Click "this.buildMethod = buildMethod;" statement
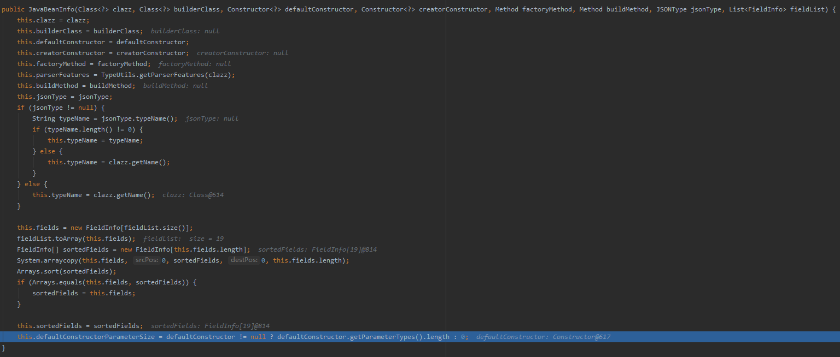The image size is (840, 357). (x=76, y=86)
